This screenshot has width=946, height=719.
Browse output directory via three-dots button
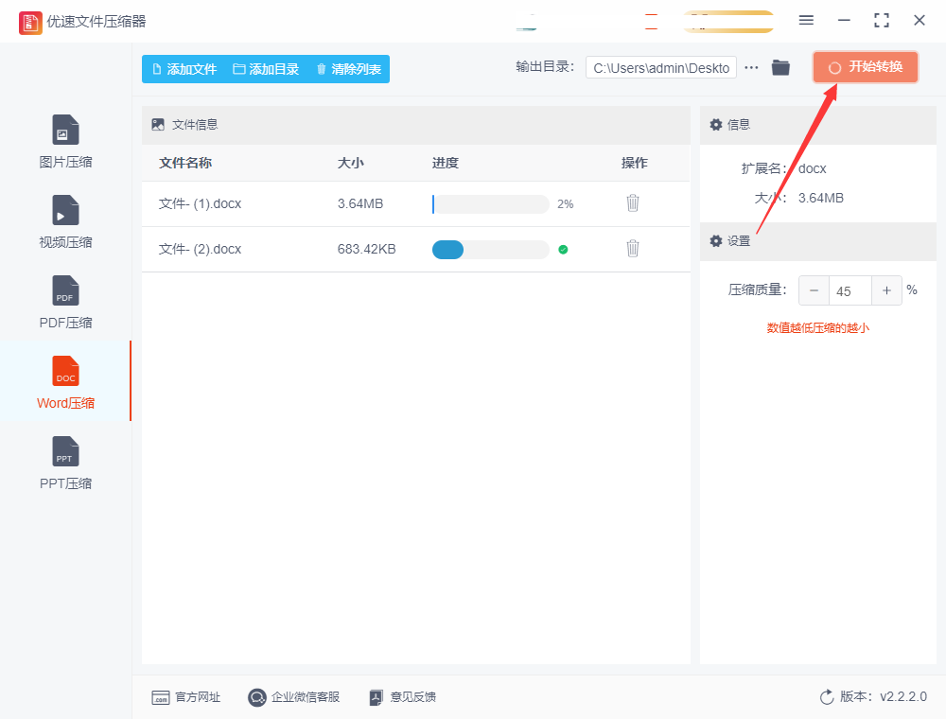click(x=751, y=67)
